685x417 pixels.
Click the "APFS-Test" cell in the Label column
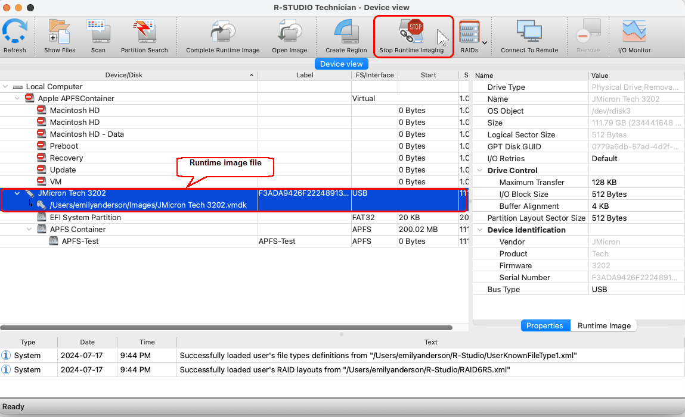point(277,241)
